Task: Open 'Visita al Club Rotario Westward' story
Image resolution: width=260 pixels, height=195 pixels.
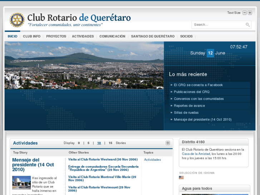Action: (x=103, y=160)
